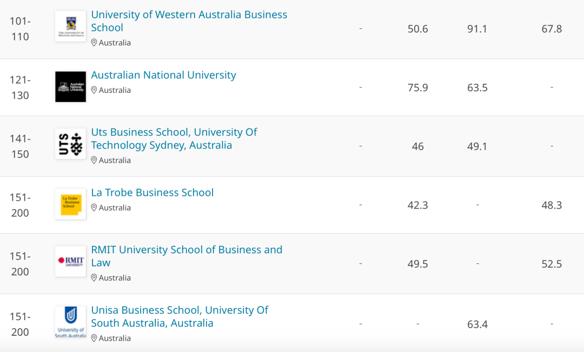
Task: Click the University of Western Australia crest logo
Action: [70, 26]
